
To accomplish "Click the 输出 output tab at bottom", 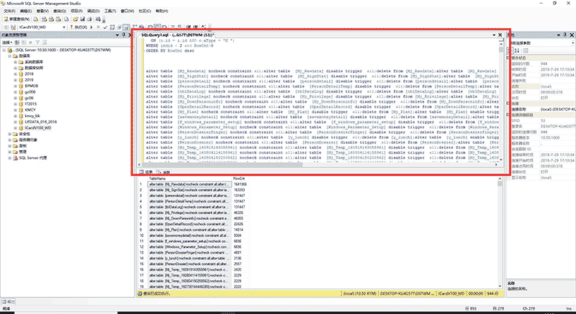I will (x=9, y=302).
